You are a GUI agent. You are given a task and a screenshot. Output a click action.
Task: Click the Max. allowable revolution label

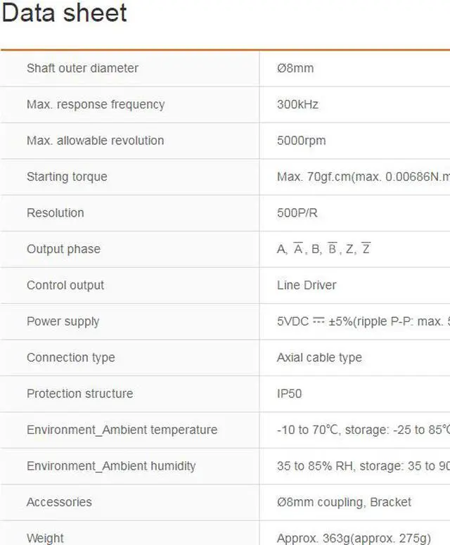coord(95,141)
